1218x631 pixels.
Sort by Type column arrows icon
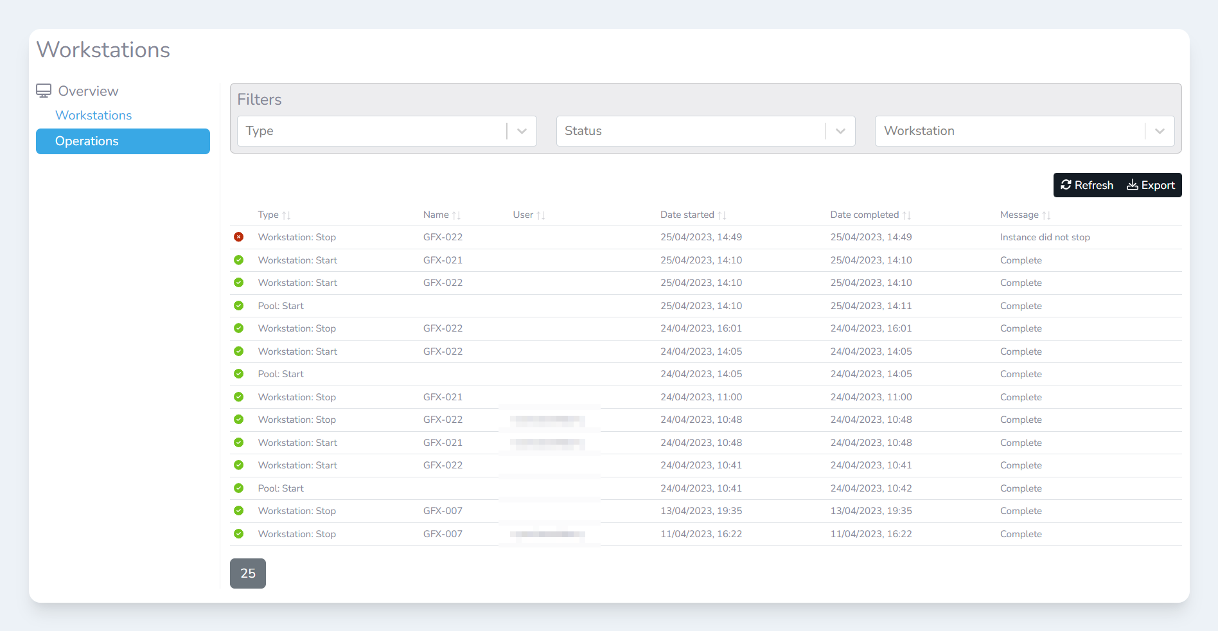(x=287, y=215)
